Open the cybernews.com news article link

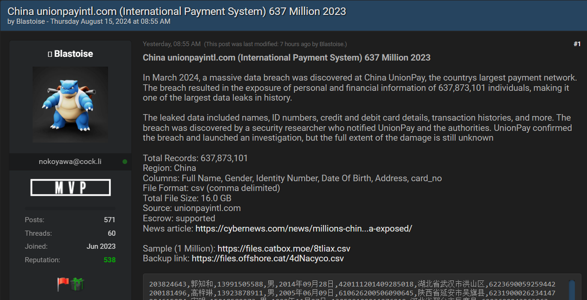pyautogui.click(x=304, y=229)
